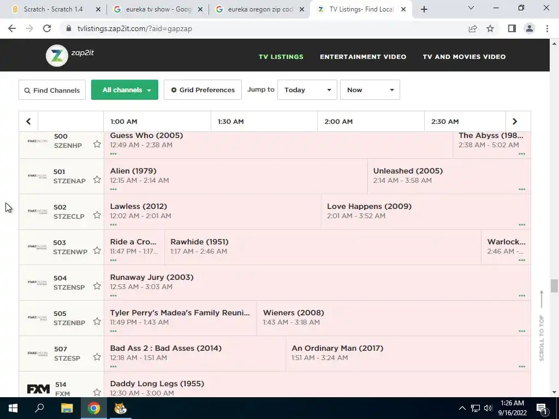Open a new browser tab
The width and height of the screenshot is (559, 419).
[424, 10]
